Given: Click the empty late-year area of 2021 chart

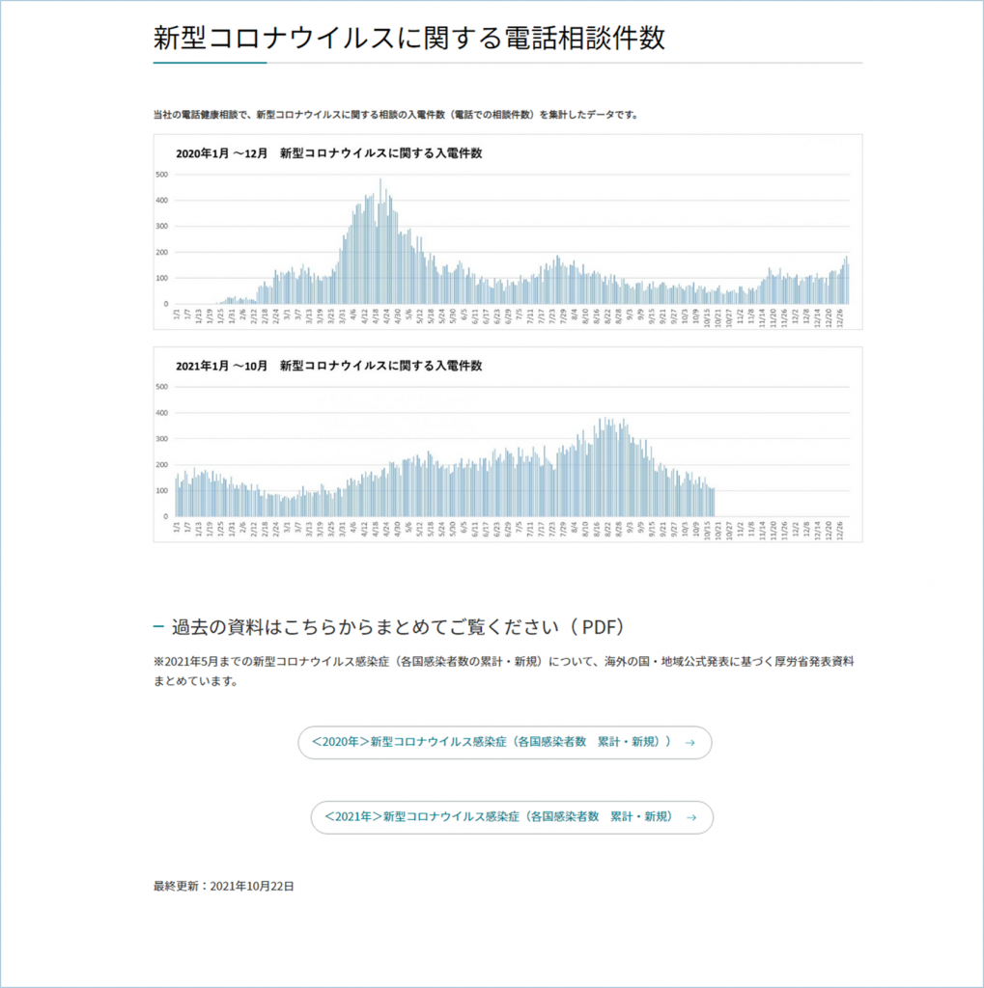Looking at the screenshot, I should 782,482.
